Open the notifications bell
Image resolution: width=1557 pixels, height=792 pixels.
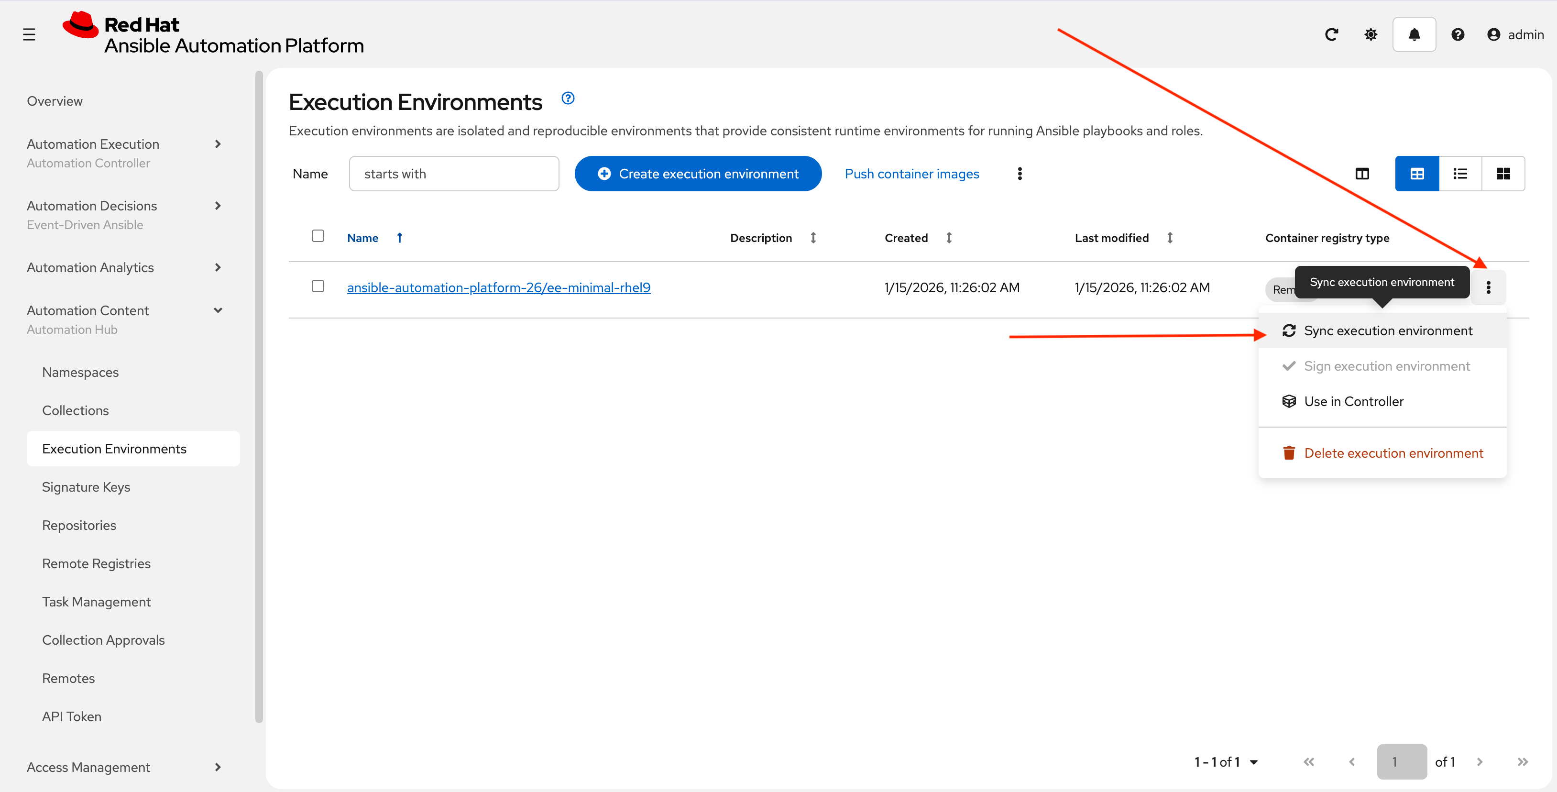1414,34
